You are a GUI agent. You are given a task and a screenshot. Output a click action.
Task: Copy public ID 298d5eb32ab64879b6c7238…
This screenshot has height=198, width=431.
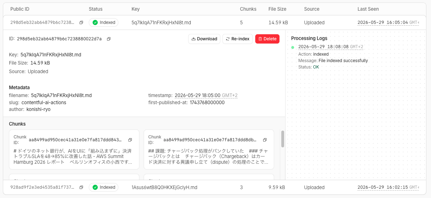tap(81, 22)
